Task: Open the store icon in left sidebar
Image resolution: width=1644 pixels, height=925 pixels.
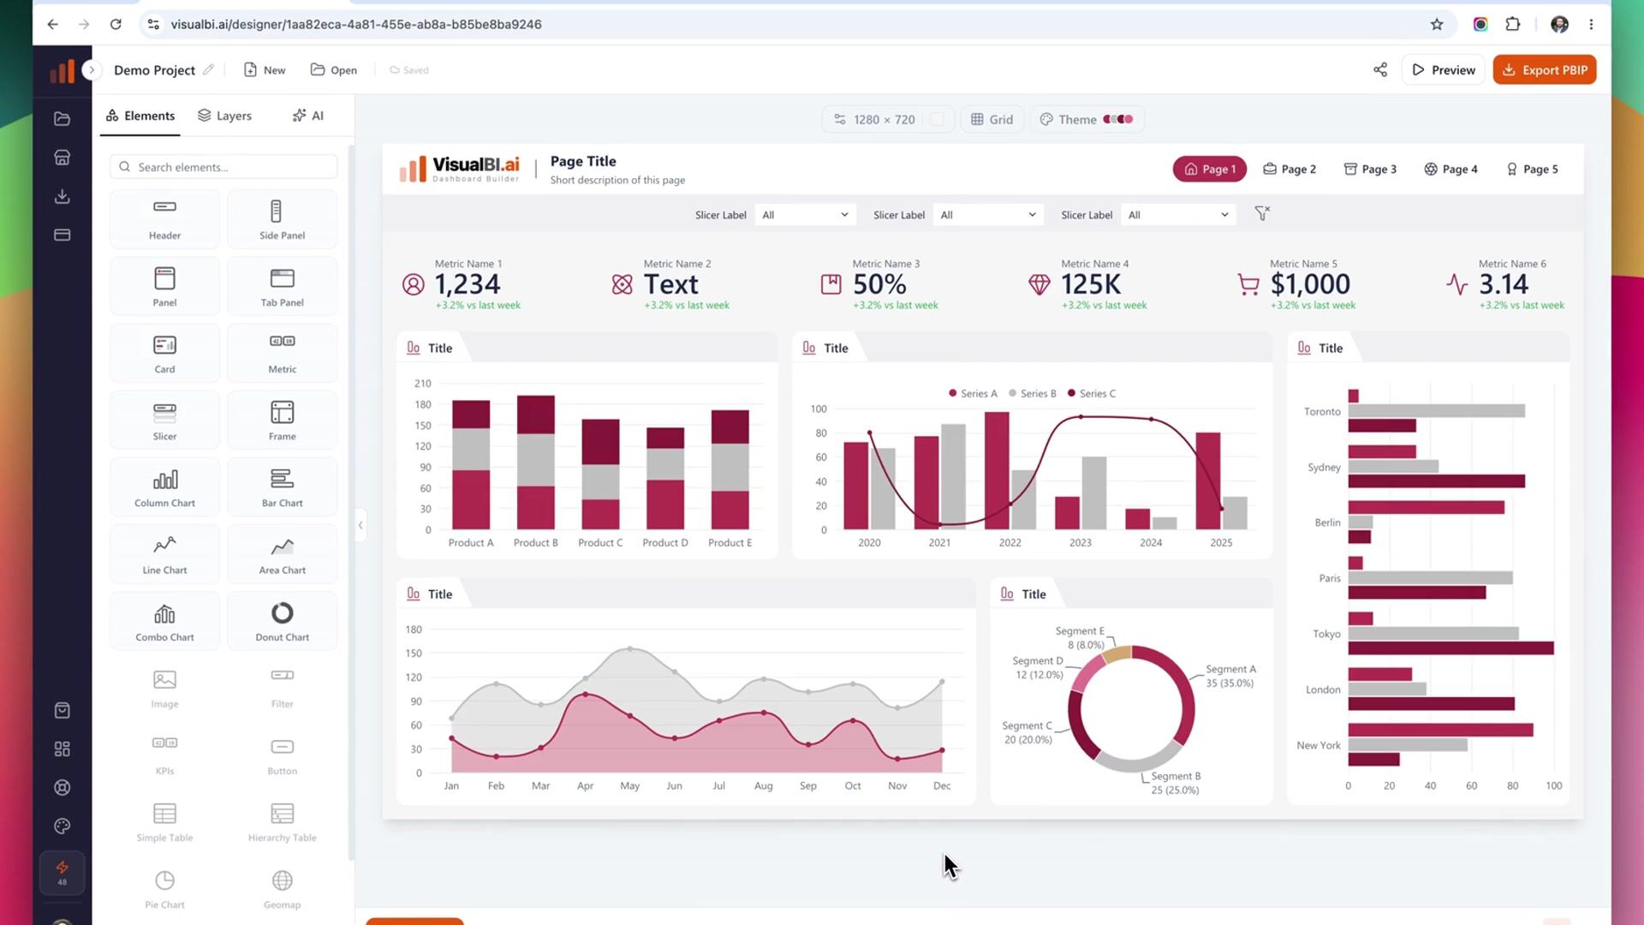Action: point(62,158)
